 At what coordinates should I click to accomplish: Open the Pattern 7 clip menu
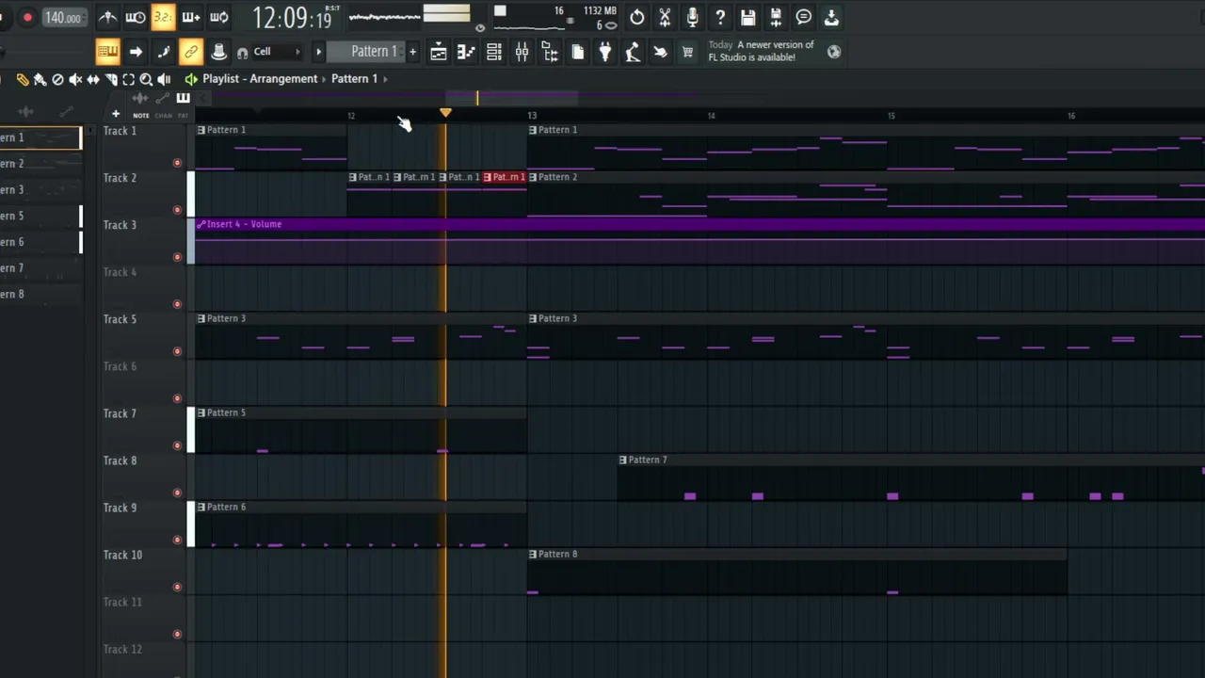(x=623, y=460)
